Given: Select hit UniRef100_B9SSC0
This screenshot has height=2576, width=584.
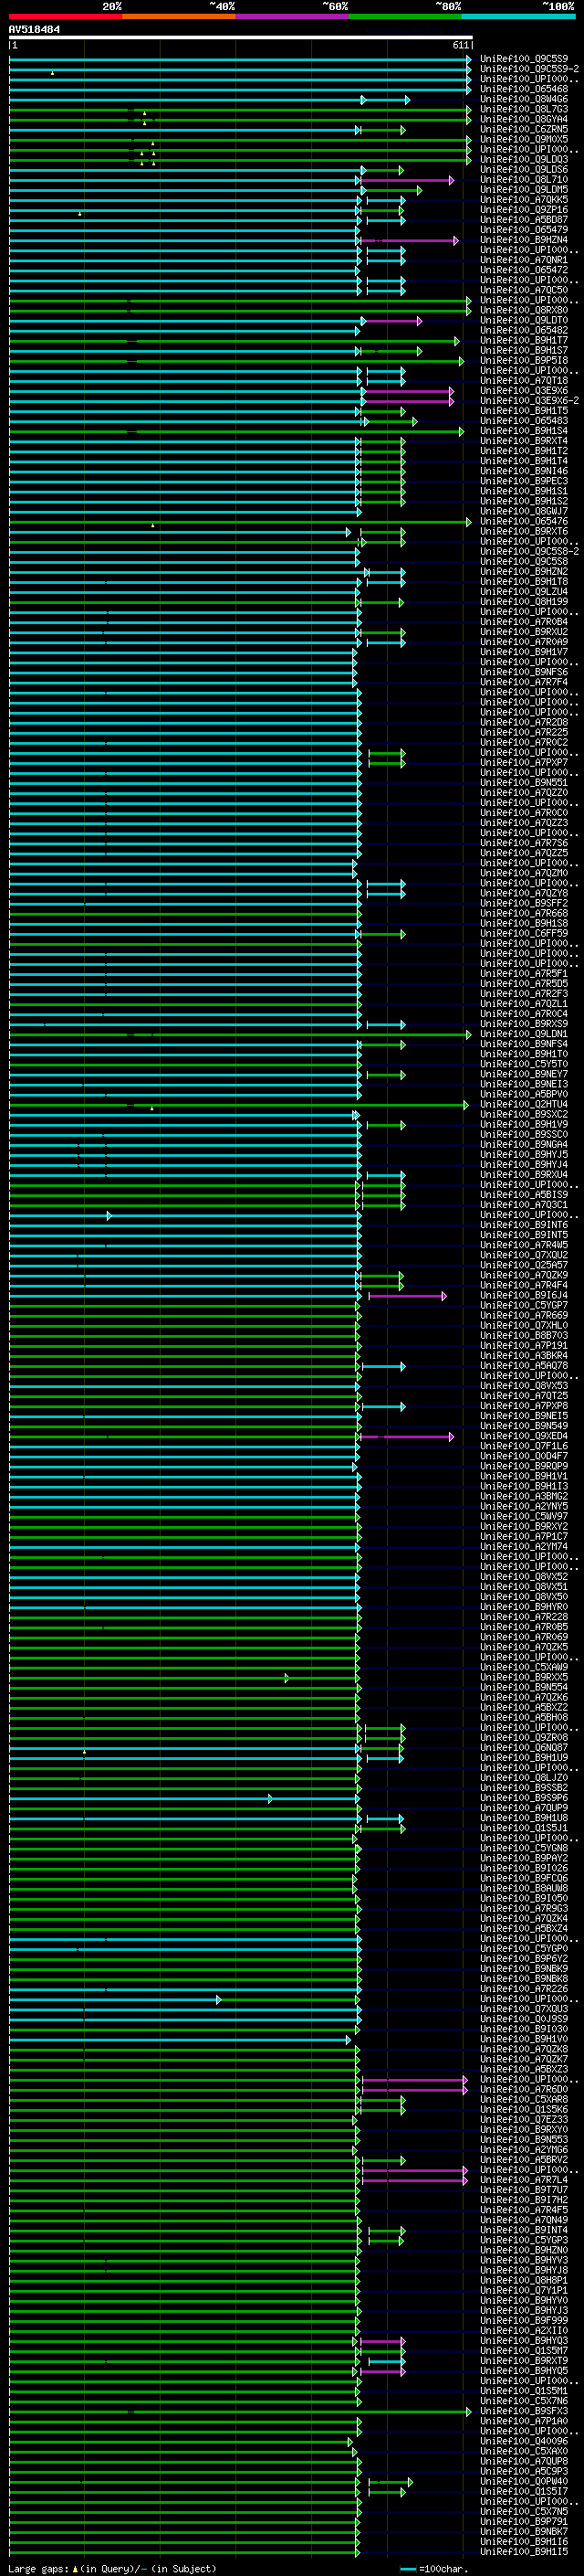Looking at the screenshot, I should pyautogui.click(x=524, y=1134).
